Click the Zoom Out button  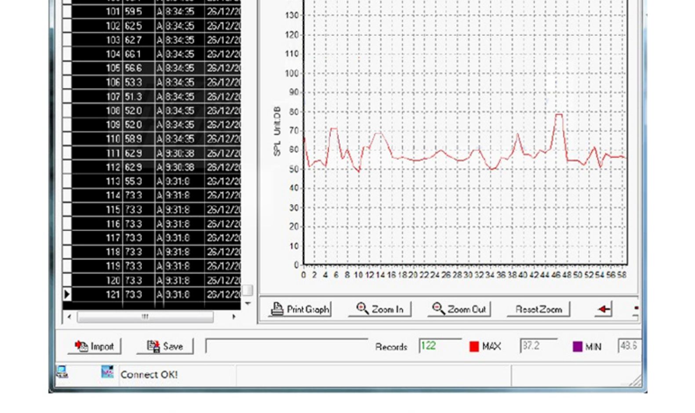click(459, 309)
